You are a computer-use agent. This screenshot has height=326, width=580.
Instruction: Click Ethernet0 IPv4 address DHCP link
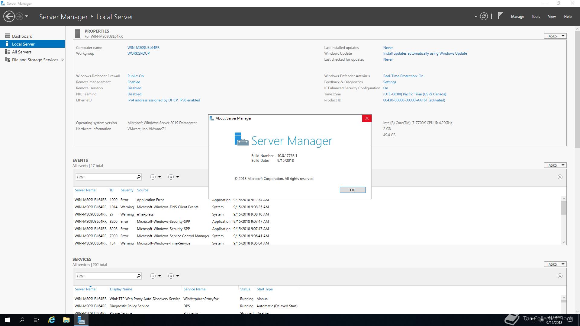click(x=164, y=100)
